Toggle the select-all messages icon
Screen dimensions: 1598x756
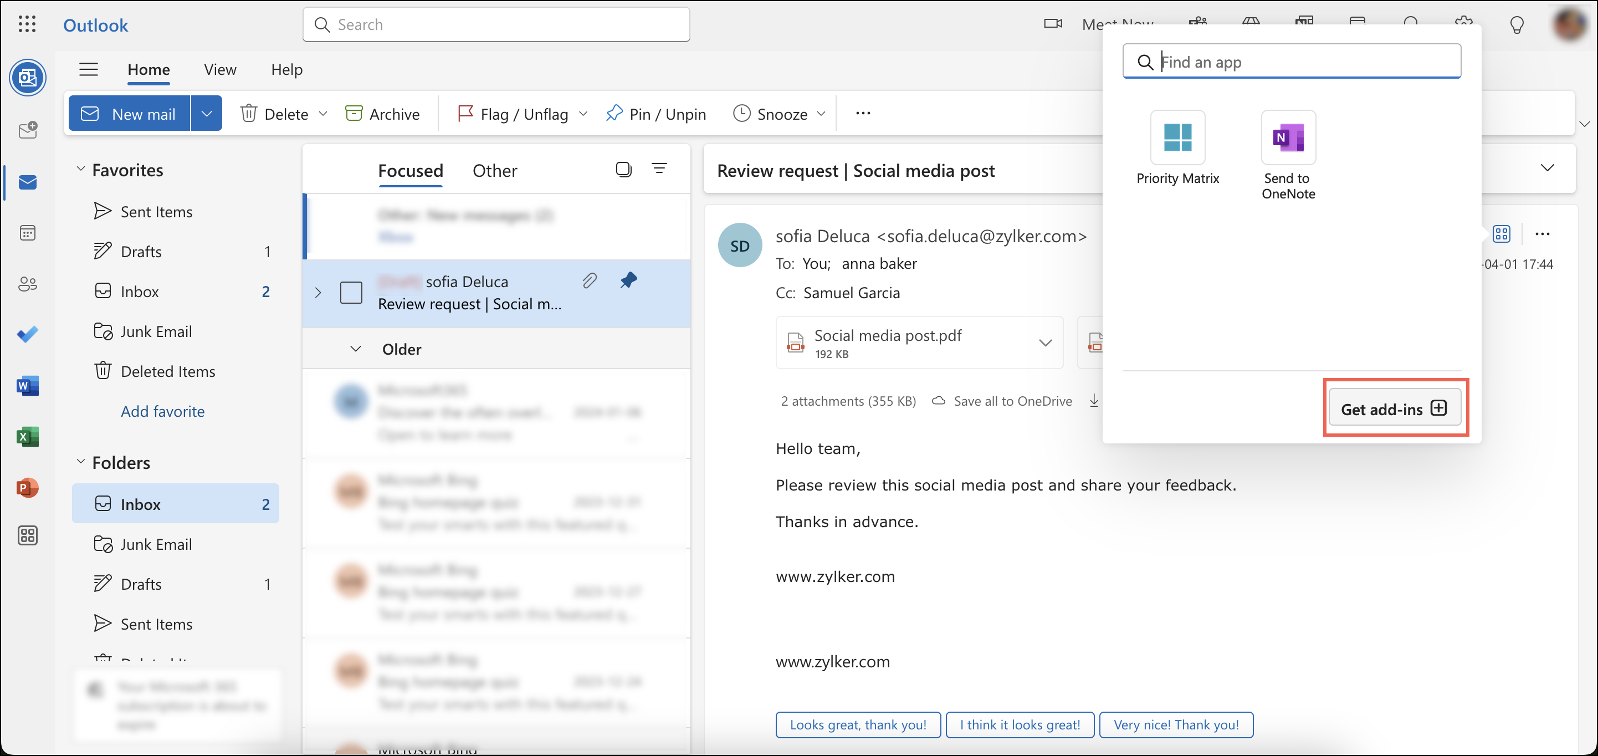pos(623,169)
